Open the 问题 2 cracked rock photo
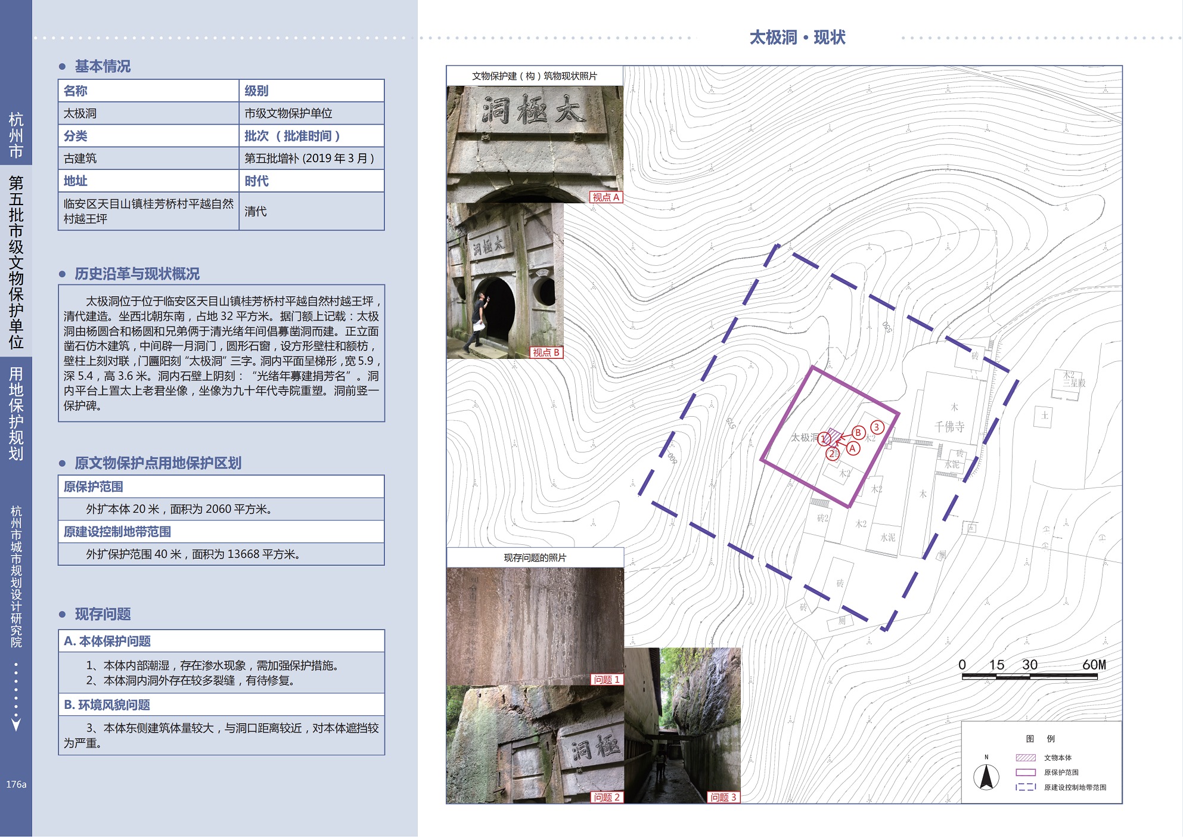The width and height of the screenshot is (1183, 837). (x=535, y=743)
